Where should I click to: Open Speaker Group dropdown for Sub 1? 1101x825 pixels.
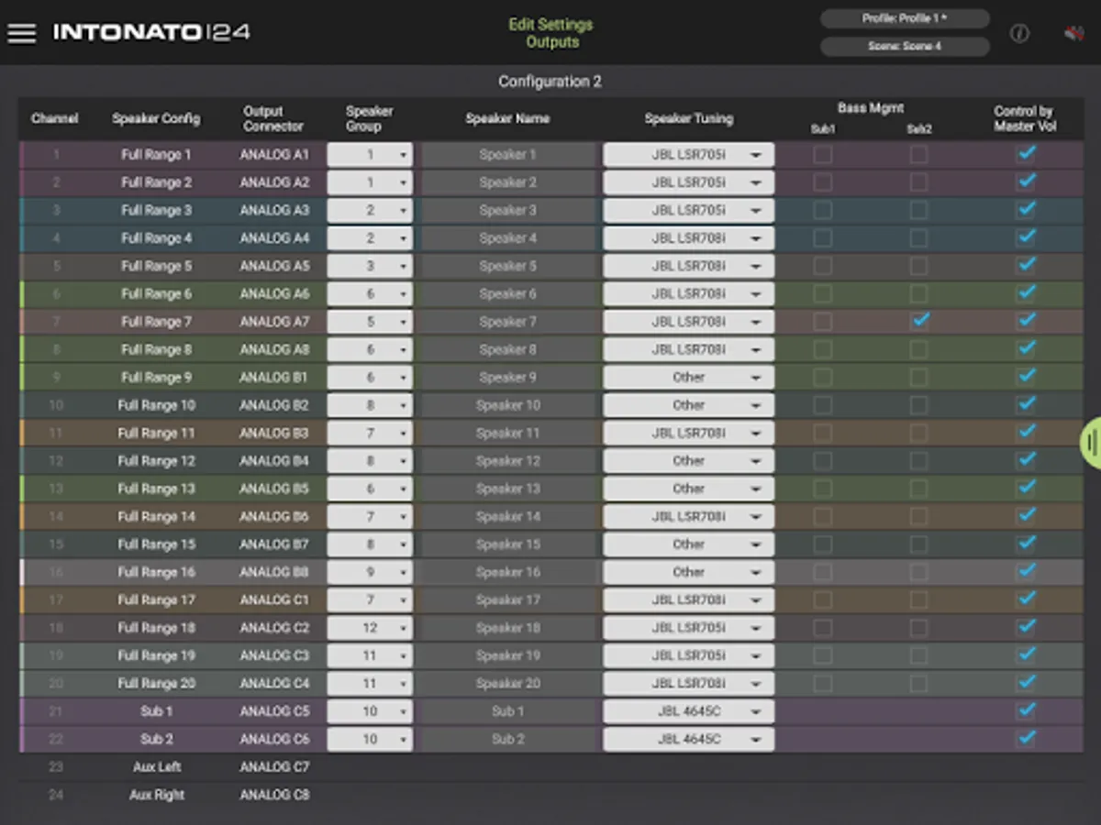[x=370, y=711]
